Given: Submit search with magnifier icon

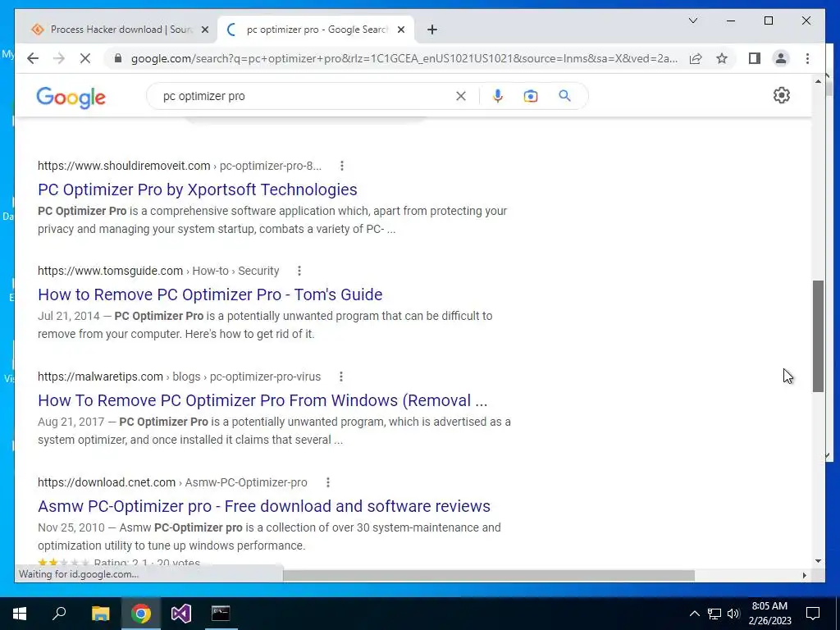Looking at the screenshot, I should pyautogui.click(x=564, y=96).
